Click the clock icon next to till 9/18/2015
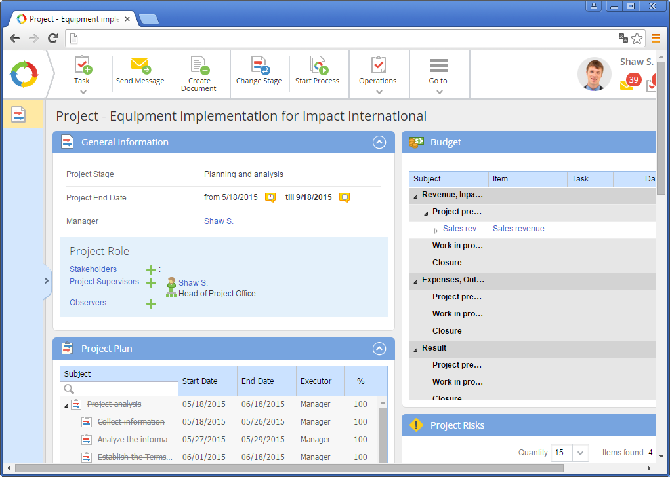The image size is (670, 477). (345, 197)
